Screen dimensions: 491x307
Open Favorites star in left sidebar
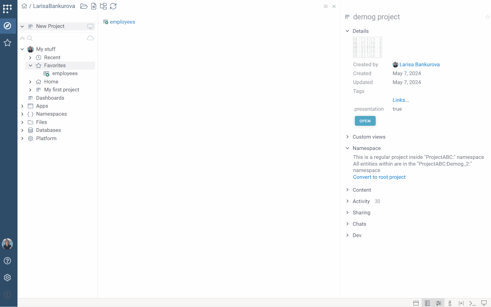click(7, 43)
